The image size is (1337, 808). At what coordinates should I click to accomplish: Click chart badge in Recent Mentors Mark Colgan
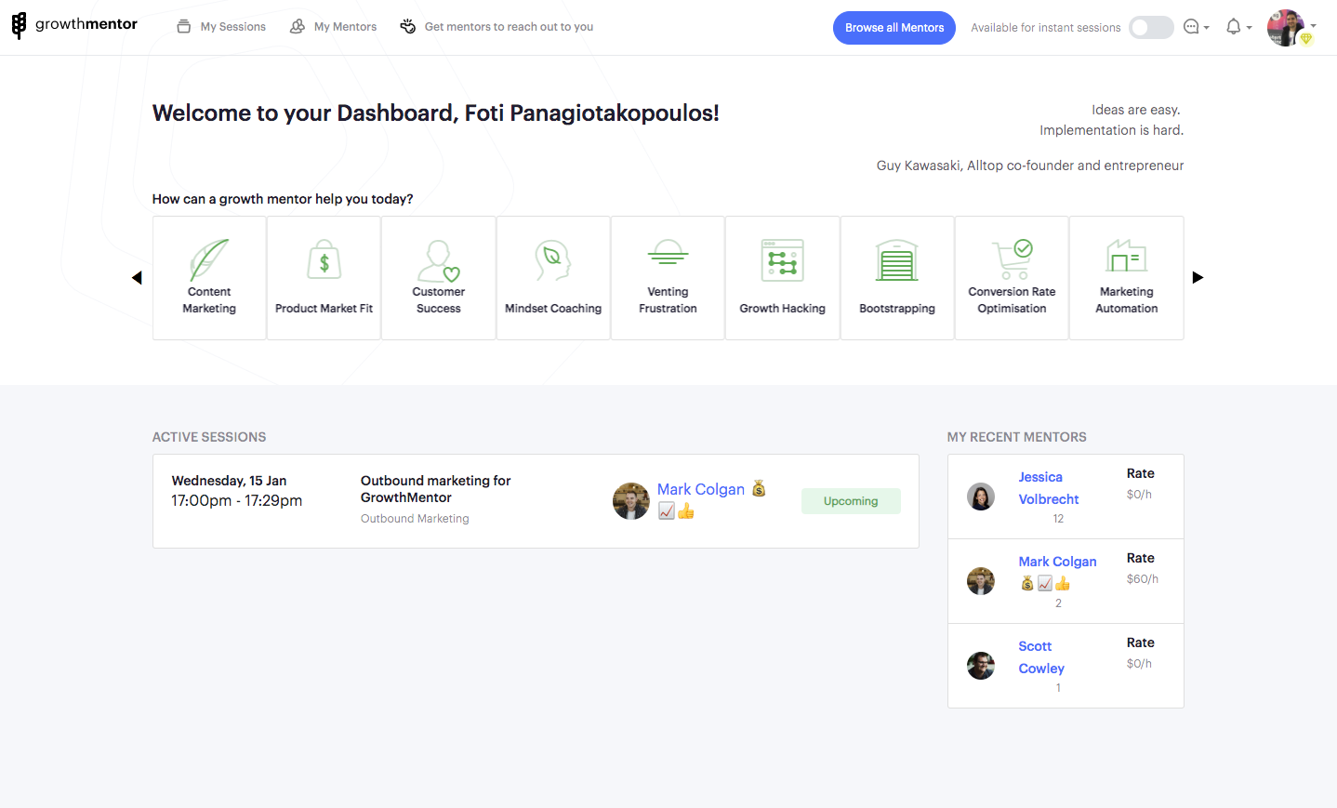(x=1045, y=583)
